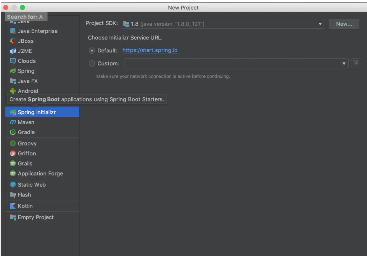Select Clouds project type
The height and width of the screenshot is (256, 367).
click(42, 61)
